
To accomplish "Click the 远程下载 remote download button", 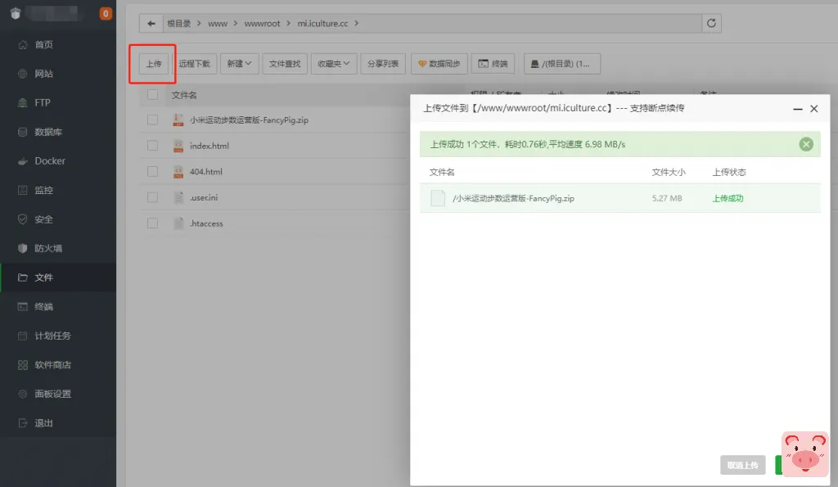I will pyautogui.click(x=194, y=64).
